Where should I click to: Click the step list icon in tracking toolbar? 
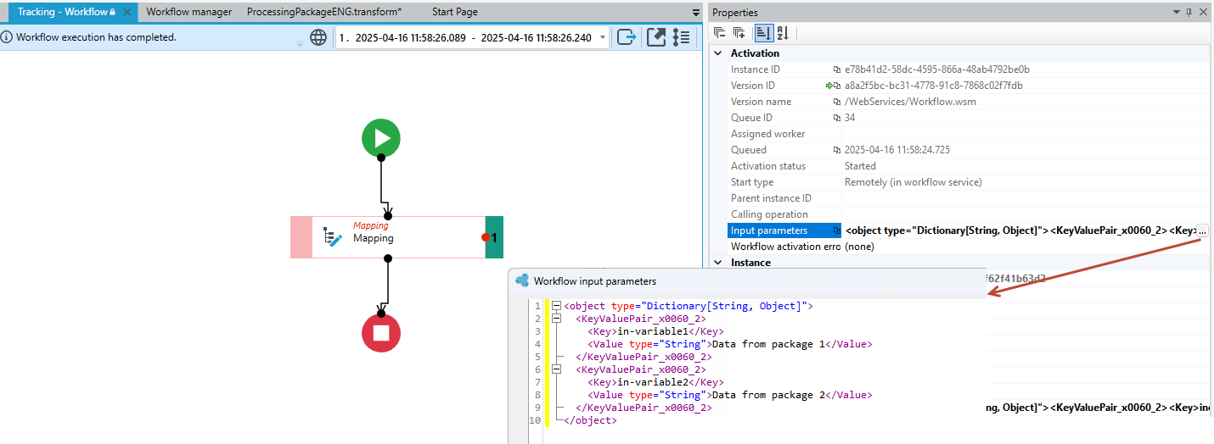click(681, 37)
